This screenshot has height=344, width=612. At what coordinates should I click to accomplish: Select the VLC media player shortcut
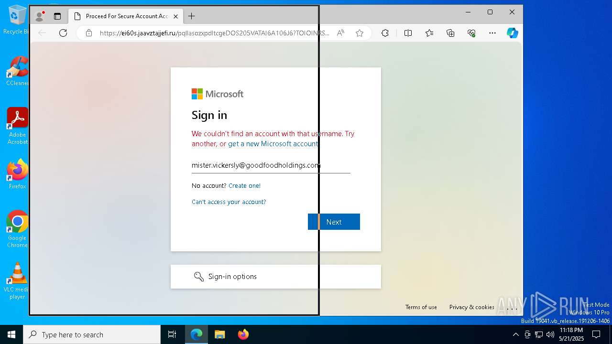click(17, 281)
